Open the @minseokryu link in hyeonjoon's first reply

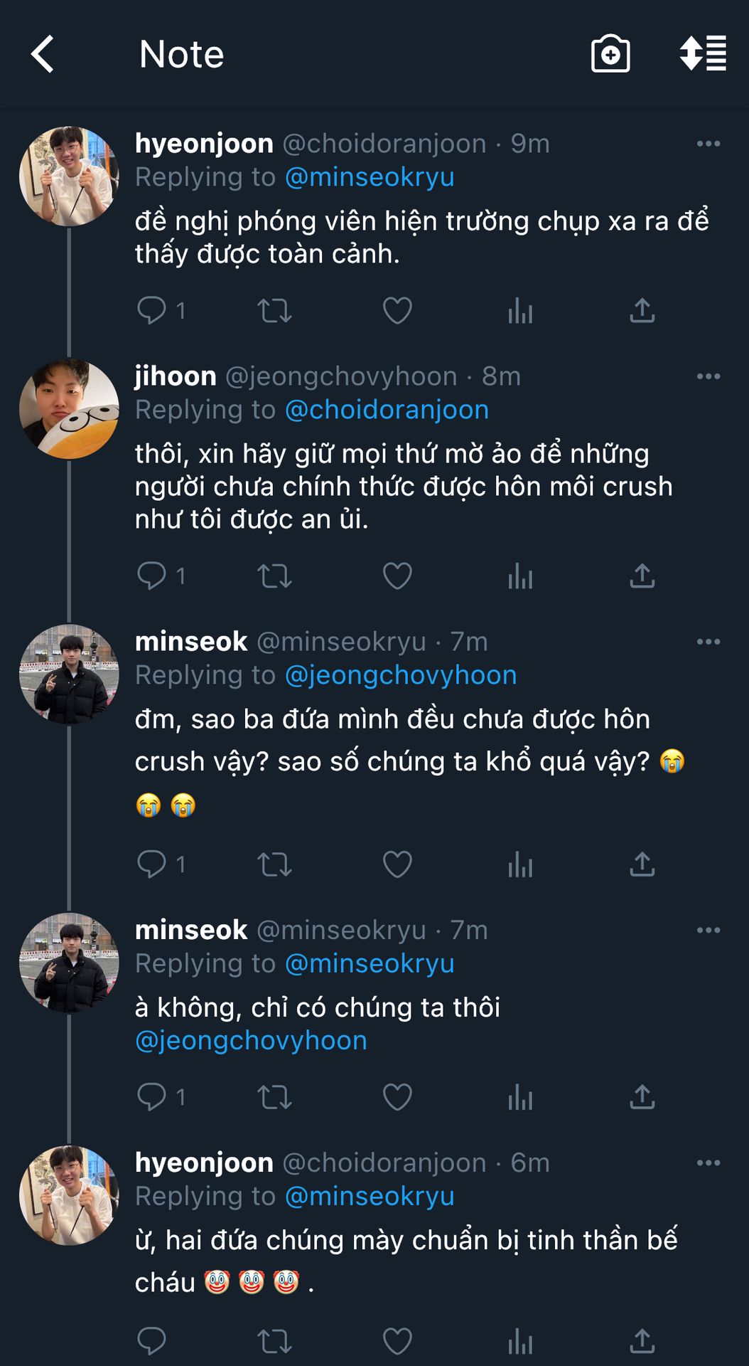click(370, 177)
